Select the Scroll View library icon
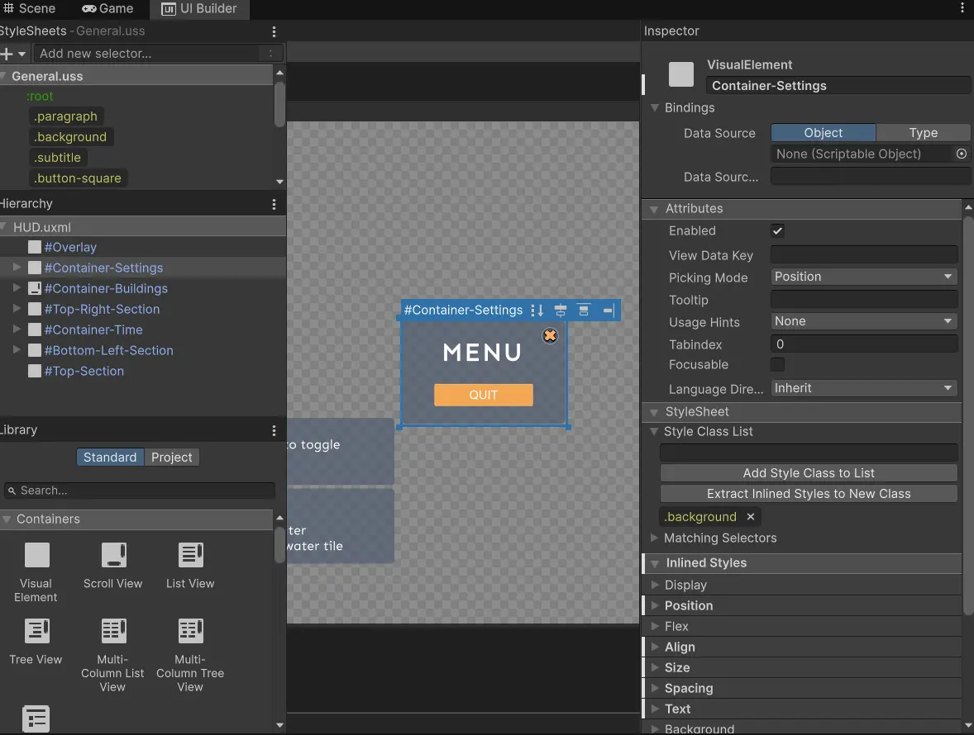This screenshot has width=974, height=735. coord(113,554)
